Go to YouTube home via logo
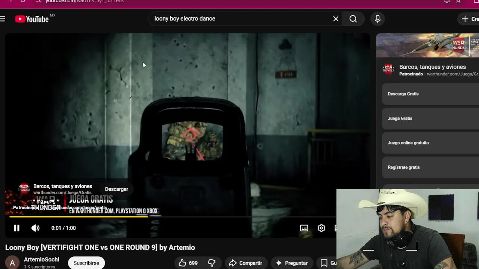The width and height of the screenshot is (479, 269). click(x=32, y=19)
